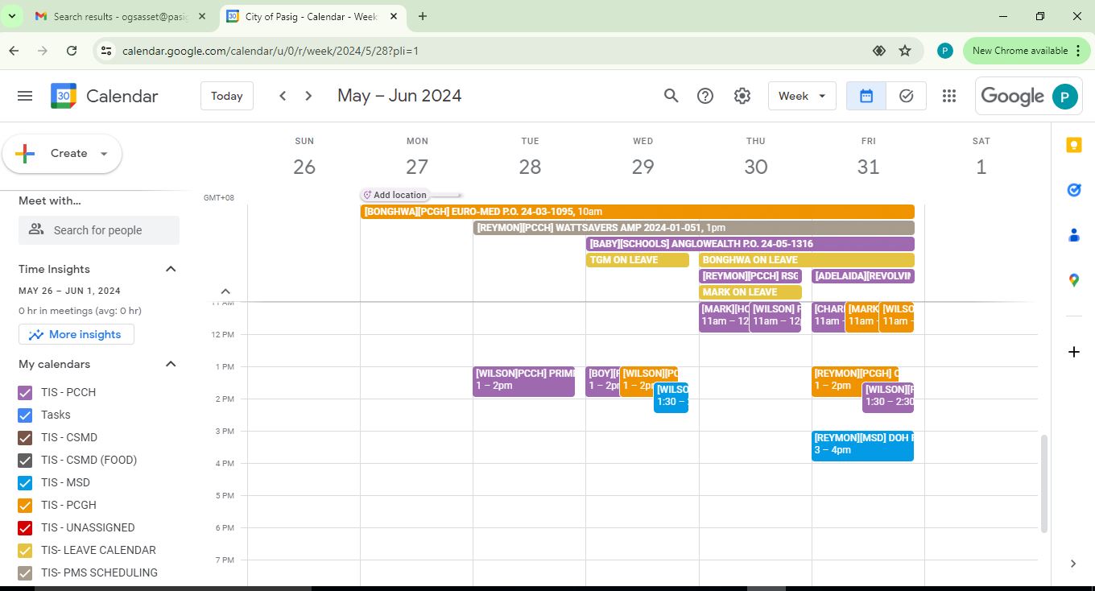Open calendar search magnifier
1095x591 pixels.
point(671,96)
